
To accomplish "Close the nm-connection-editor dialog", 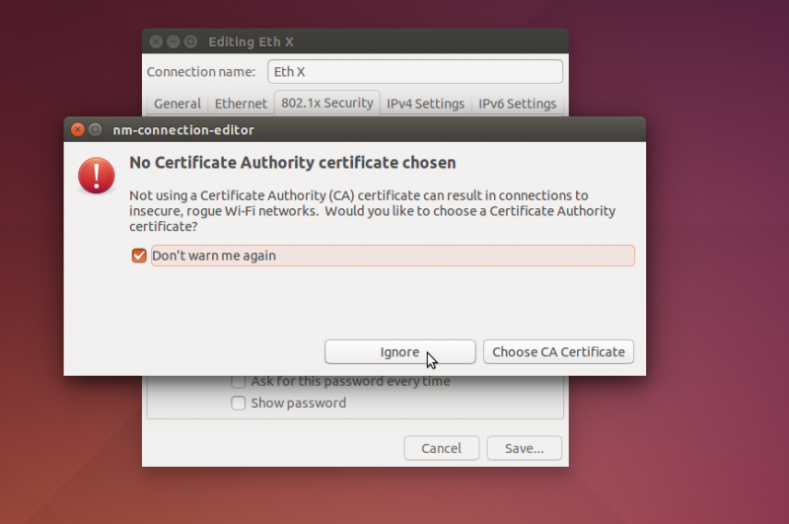I will click(78, 130).
